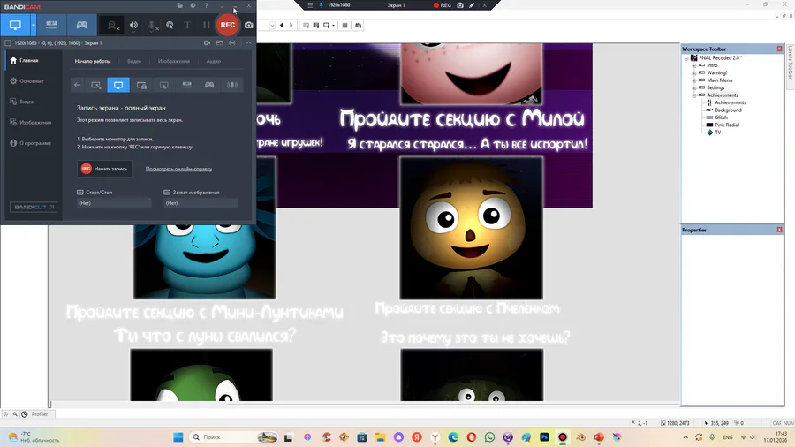Open О программе in Bandicam sidebar
Screen dimensions: 795x447
point(31,143)
